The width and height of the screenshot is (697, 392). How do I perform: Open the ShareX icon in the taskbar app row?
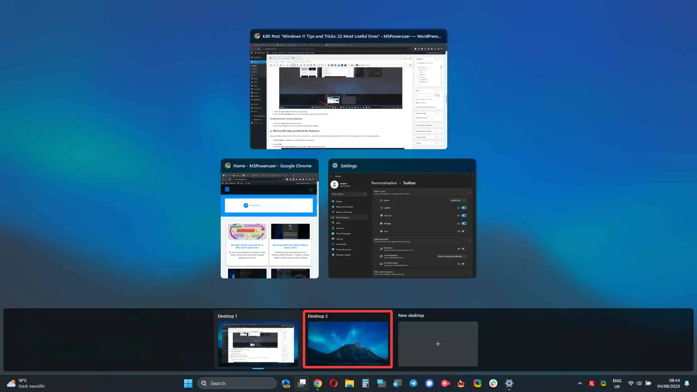pyautogui.click(x=477, y=383)
